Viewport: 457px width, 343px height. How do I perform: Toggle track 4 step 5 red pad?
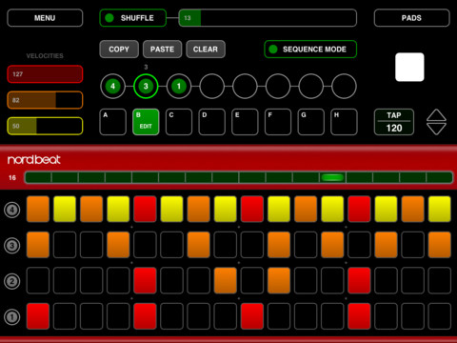145,209
